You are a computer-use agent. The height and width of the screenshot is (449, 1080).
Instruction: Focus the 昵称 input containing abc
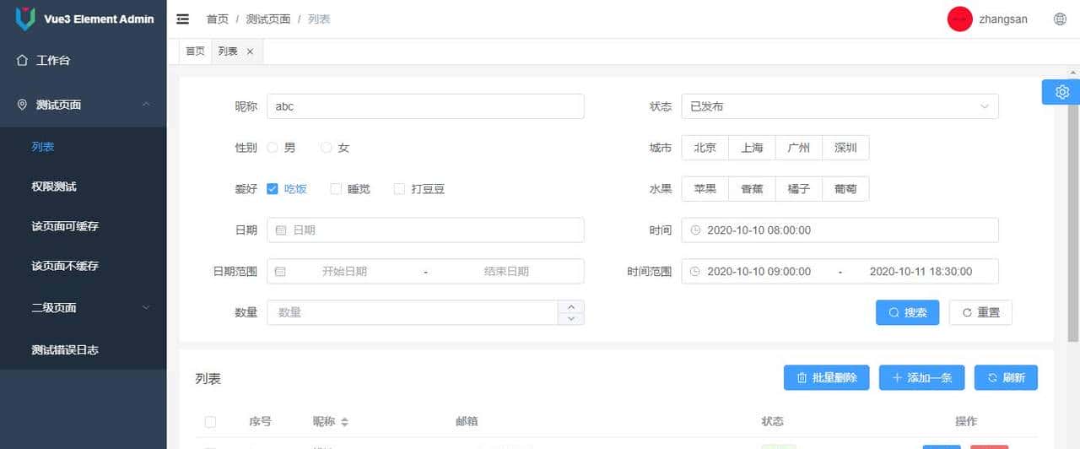tap(425, 106)
